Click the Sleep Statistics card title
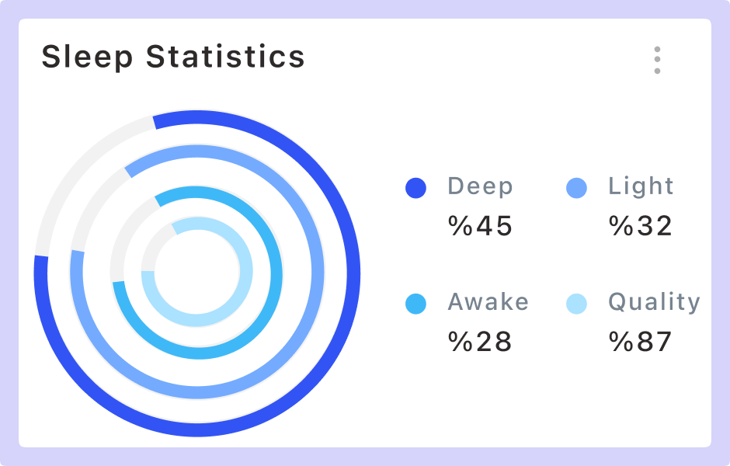 click(x=173, y=57)
